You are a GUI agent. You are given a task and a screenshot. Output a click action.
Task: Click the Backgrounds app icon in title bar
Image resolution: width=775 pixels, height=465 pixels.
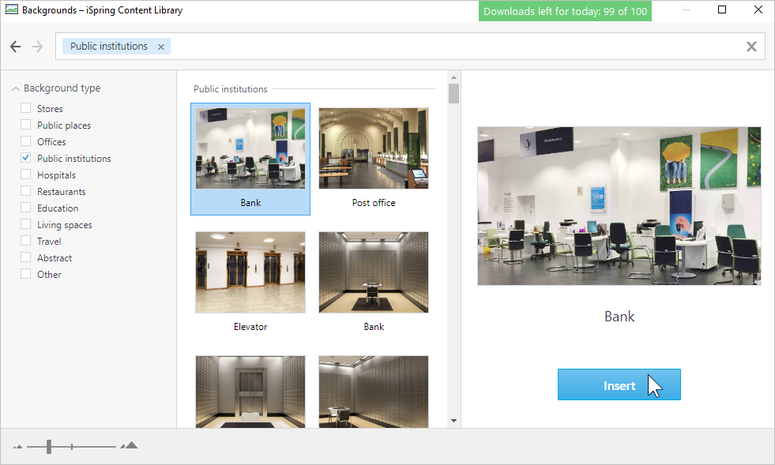11,10
